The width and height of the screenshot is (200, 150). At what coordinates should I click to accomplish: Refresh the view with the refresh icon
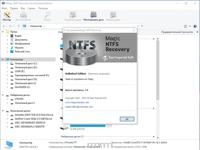pos(142,26)
